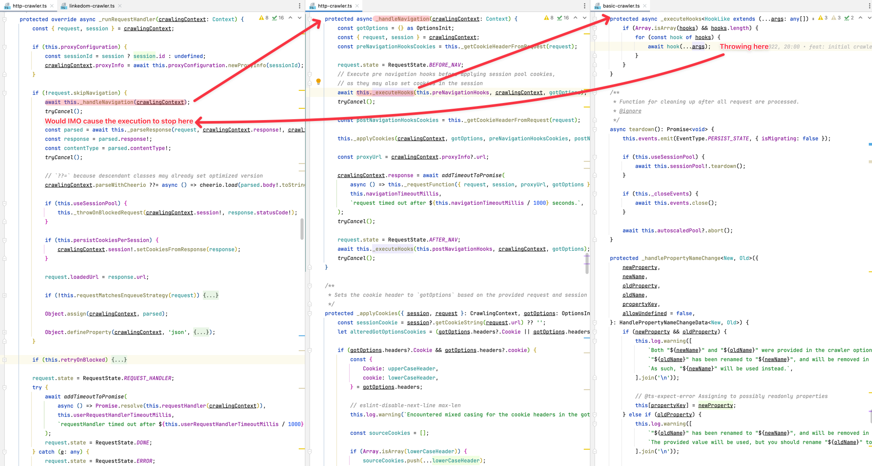Jump to previous highlighted error in middle pane
The height and width of the screenshot is (466, 872).
click(x=575, y=18)
